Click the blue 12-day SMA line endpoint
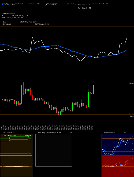This screenshot has width=134, height=177. [x=127, y=50]
